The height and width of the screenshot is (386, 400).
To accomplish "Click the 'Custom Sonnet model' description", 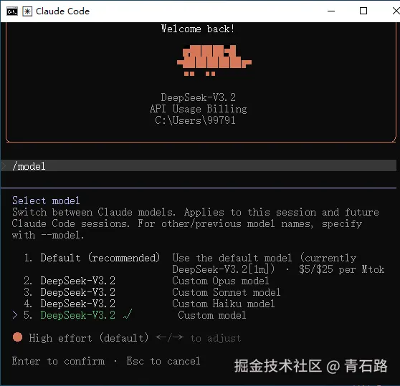I will click(227, 292).
